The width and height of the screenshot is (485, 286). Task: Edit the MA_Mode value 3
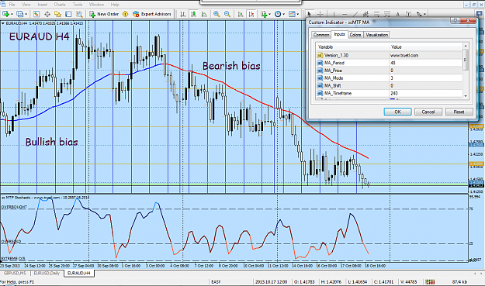(425, 78)
